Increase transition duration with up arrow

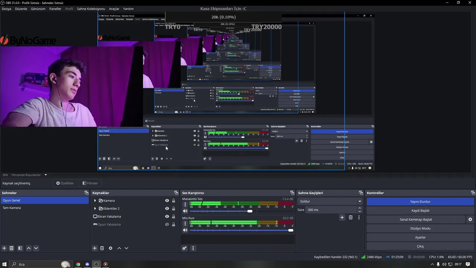360,208
